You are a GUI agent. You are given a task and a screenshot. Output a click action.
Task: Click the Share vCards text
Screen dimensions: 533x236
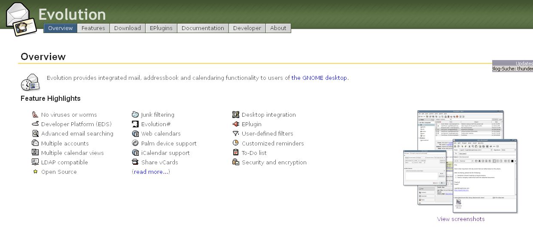point(160,162)
